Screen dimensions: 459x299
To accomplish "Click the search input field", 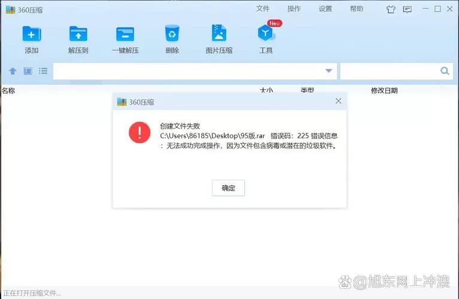I will coord(397,71).
